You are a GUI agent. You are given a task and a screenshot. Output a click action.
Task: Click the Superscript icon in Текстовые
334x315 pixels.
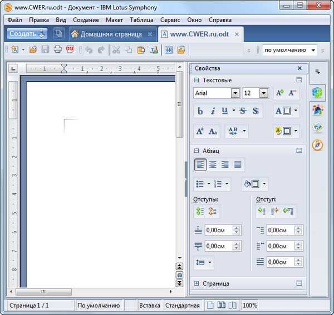tap(200, 132)
